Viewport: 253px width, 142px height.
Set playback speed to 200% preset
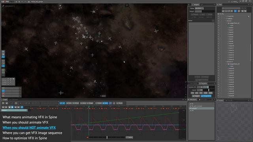[x=211, y=93]
